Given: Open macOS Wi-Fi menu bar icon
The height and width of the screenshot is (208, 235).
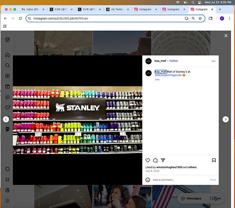Looking at the screenshot, I should (x=177, y=2).
